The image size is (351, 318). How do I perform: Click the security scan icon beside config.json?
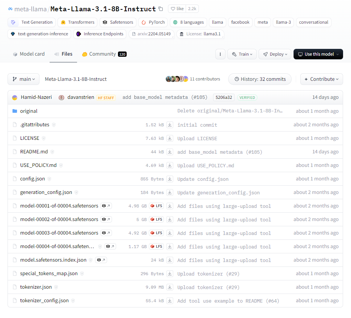pyautogui.click(x=49, y=179)
